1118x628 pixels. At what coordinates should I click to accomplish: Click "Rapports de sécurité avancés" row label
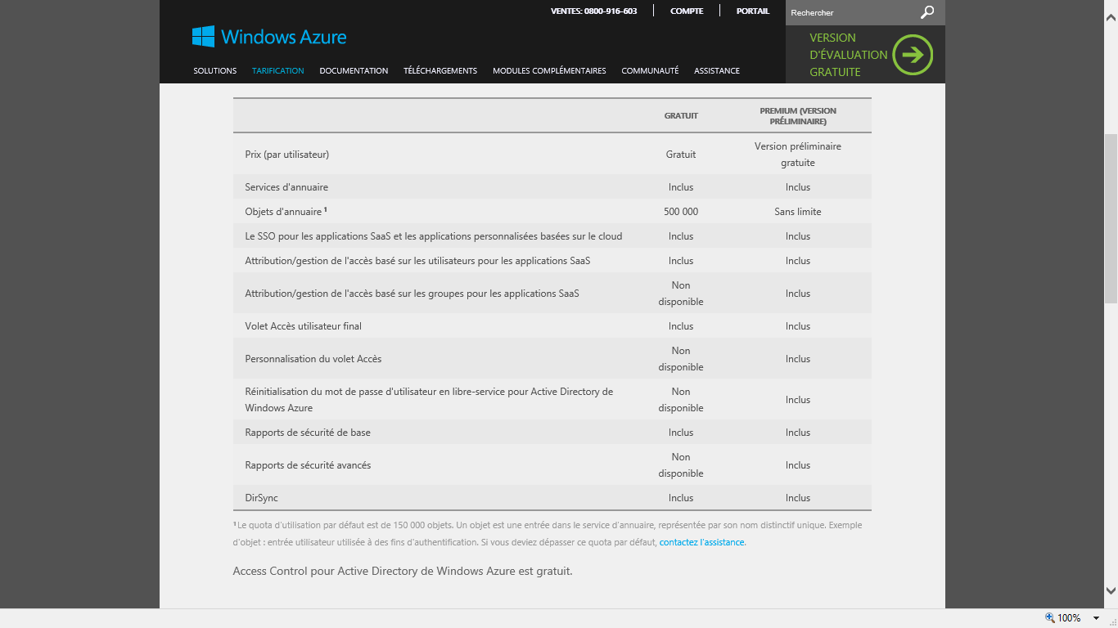pos(308,465)
